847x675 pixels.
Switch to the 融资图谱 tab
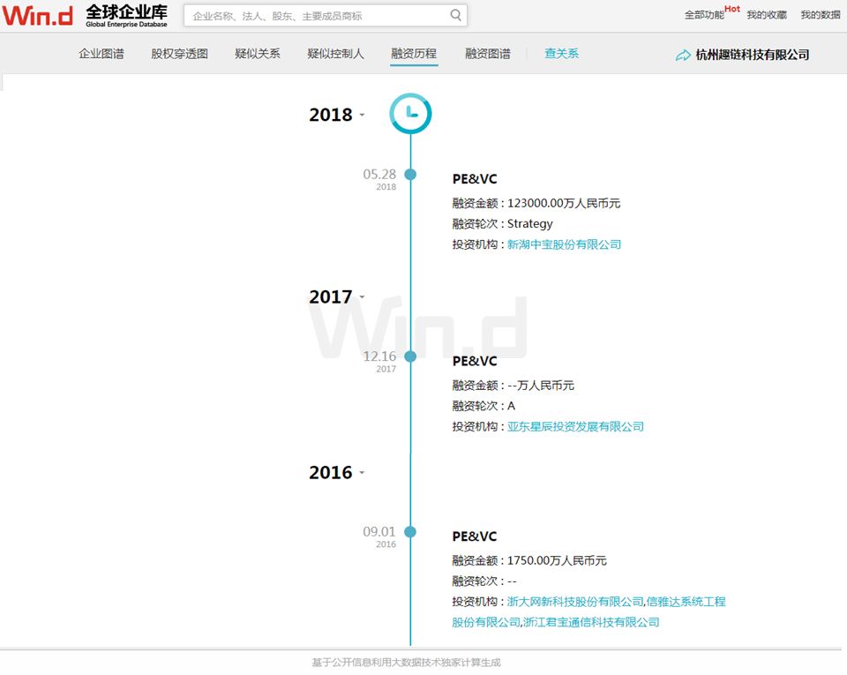[x=488, y=54]
